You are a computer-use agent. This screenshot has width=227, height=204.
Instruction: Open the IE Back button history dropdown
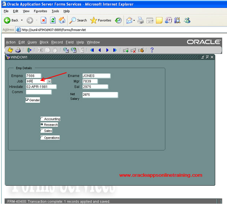click(x=22, y=20)
